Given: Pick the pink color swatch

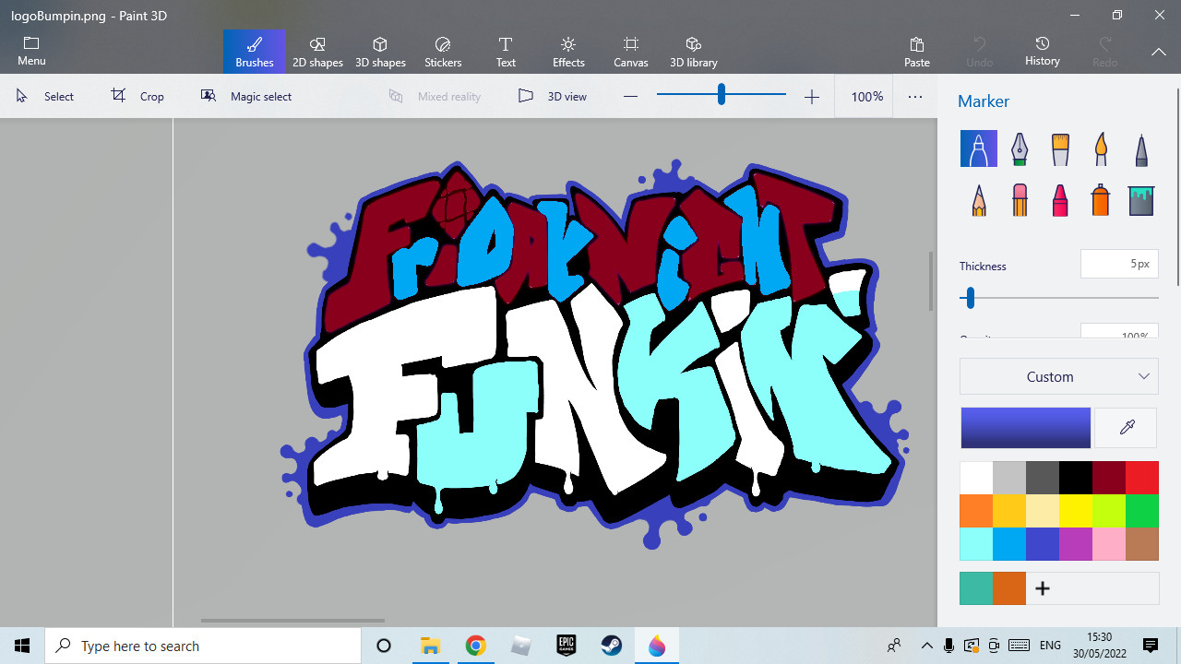Looking at the screenshot, I should [1109, 544].
